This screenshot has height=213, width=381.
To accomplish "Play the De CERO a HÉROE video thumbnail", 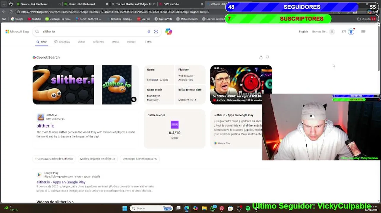I will pos(241,85).
